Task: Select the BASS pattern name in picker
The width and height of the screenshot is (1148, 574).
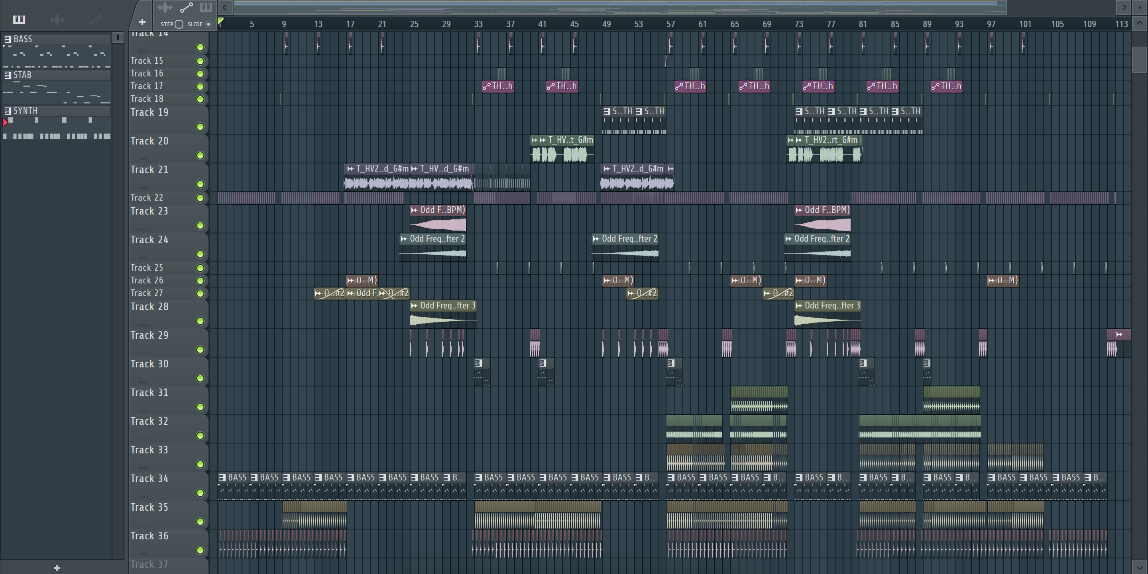Action: pos(23,39)
